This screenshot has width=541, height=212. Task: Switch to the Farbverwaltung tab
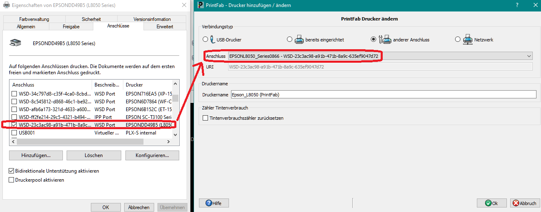click(x=34, y=19)
